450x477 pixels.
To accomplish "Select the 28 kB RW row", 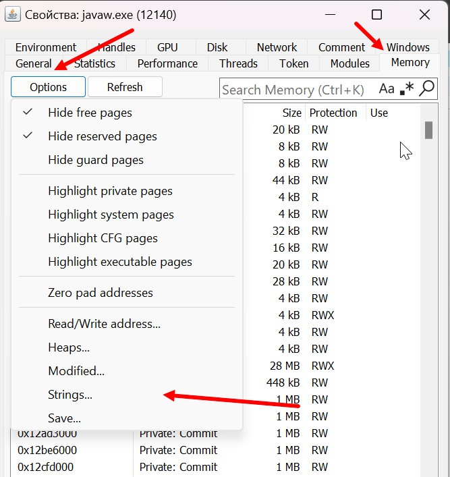I will 332,281.
